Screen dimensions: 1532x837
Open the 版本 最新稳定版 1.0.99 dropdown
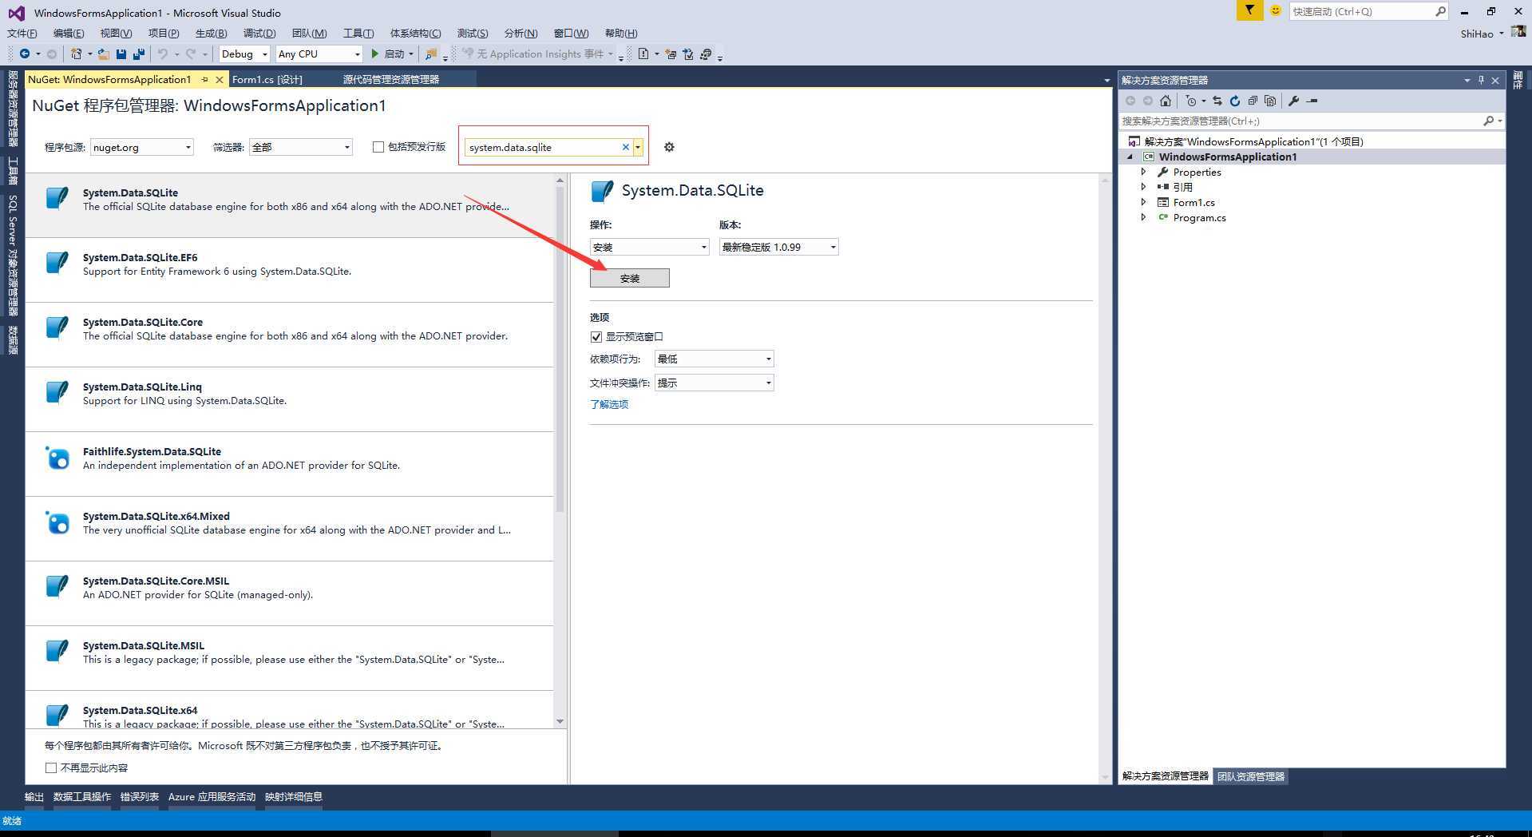point(779,248)
